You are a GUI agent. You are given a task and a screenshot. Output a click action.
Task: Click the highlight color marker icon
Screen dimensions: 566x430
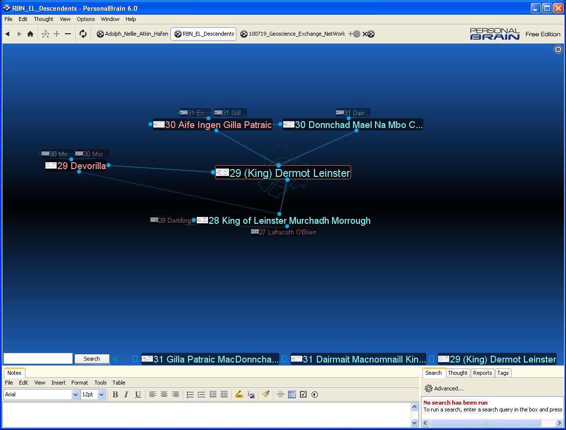239,394
